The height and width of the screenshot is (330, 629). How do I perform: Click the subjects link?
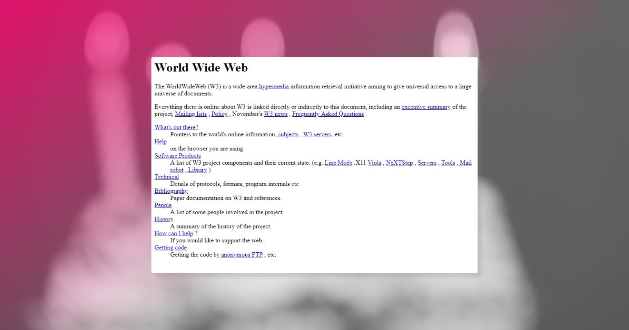pyautogui.click(x=287, y=134)
